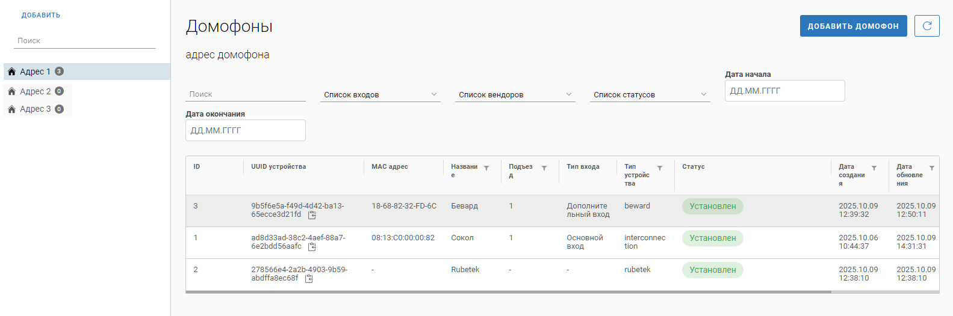Open filter for Подъезд column
Screen dimensions: 953x316
point(544,168)
